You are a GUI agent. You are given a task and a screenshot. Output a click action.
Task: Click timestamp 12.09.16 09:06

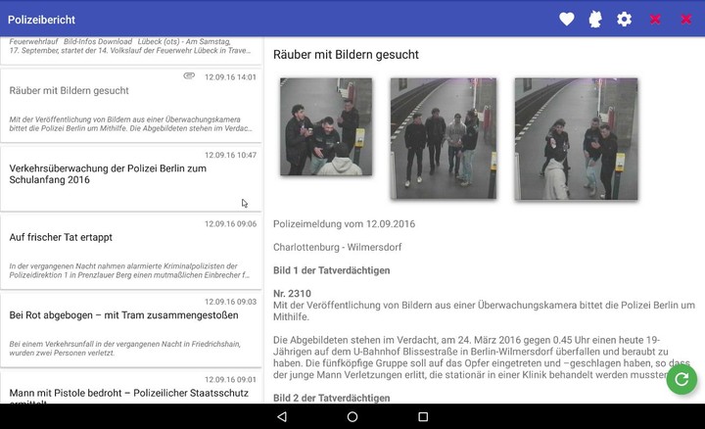click(230, 224)
